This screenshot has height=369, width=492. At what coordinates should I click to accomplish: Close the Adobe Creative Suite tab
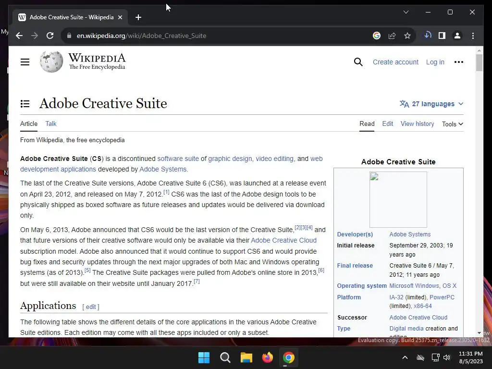[x=120, y=17]
